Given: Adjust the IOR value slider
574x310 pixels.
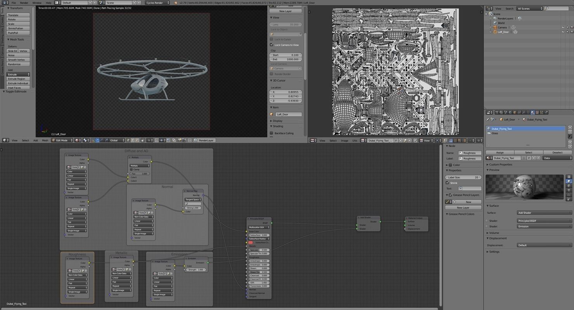Looking at the screenshot, I should click(x=258, y=282).
